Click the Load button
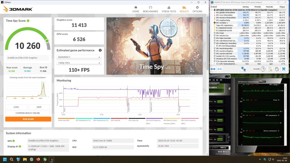 point(16,107)
